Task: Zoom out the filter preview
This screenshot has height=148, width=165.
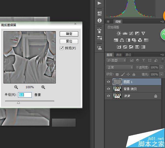Action: pyautogui.click(x=16, y=87)
